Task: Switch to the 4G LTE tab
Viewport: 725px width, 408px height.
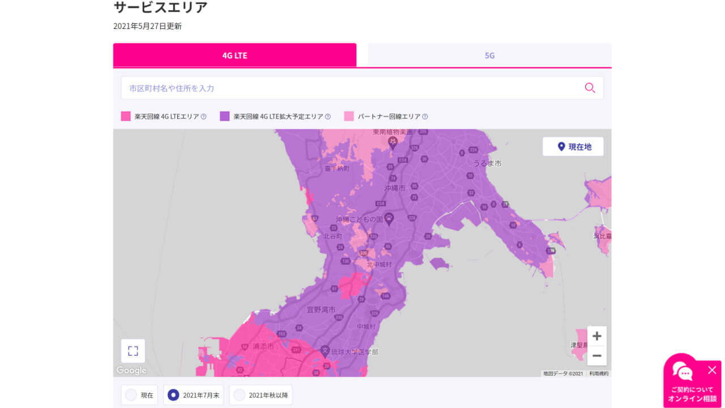Action: 234,55
